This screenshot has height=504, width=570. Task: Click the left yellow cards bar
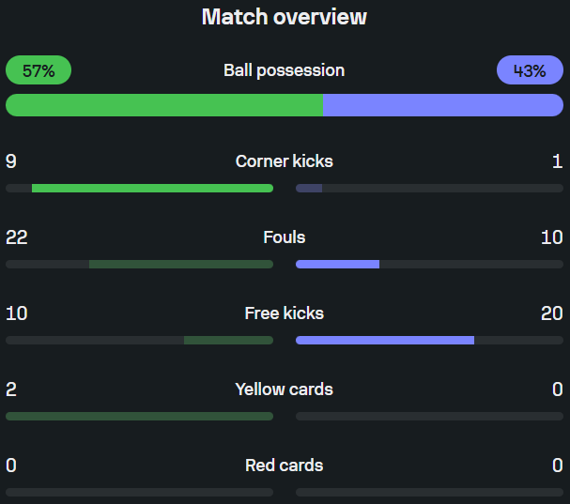click(140, 416)
